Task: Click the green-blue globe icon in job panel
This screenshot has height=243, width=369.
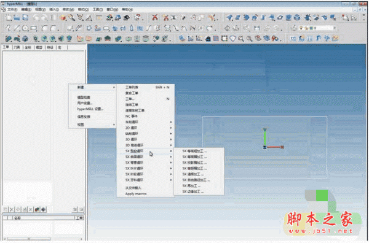Action: coord(44,209)
